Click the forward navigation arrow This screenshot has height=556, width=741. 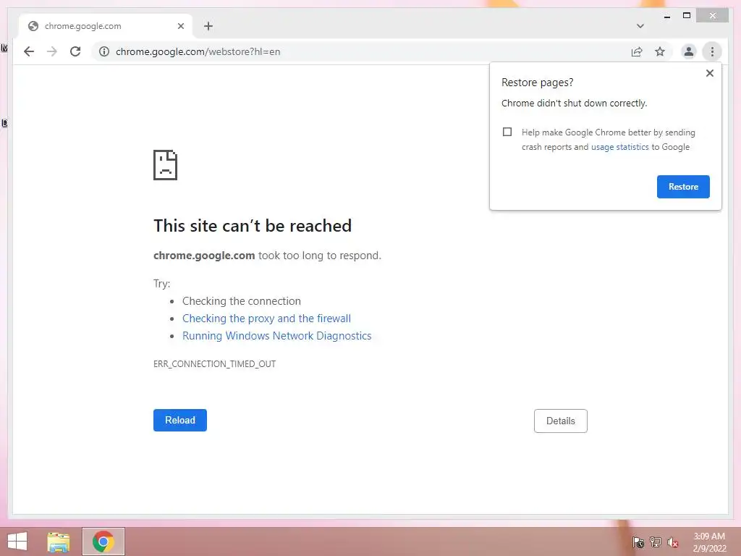tap(52, 51)
